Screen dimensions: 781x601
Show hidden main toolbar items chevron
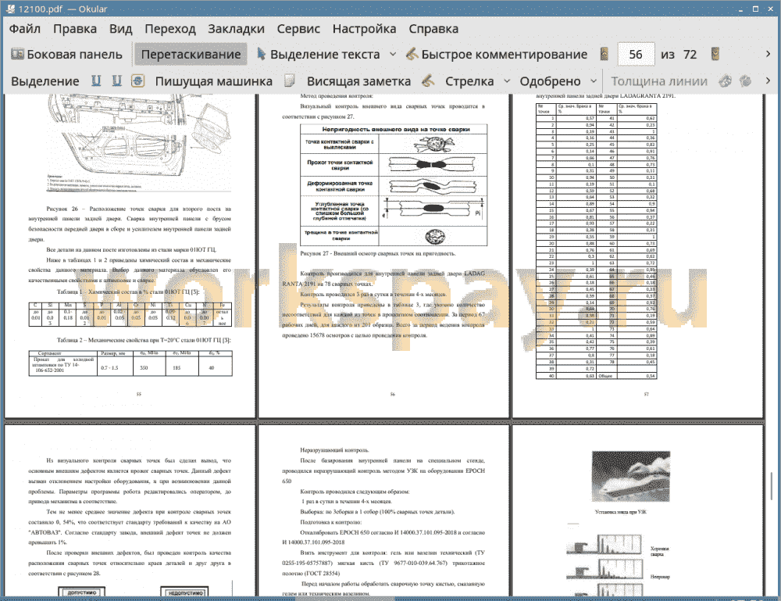point(768,54)
